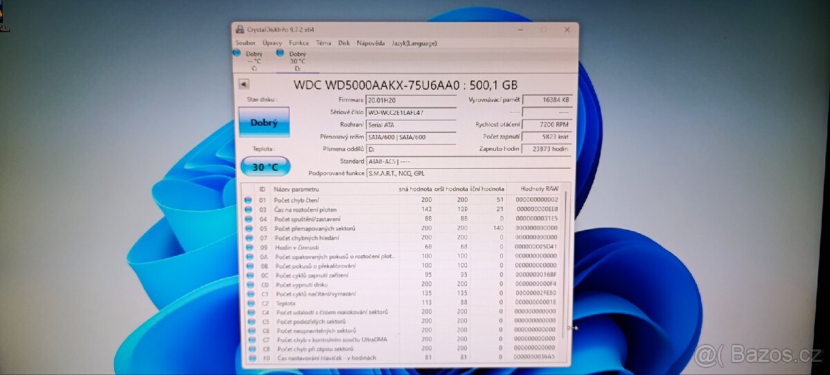Image resolution: width=830 pixels, height=375 pixels.
Task: Click the status icon of row 04 Počet spuštění/zastavení
Action: (248, 219)
